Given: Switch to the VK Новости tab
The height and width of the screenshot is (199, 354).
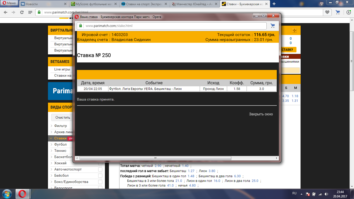Looking at the screenshot, I should (x=44, y=4).
